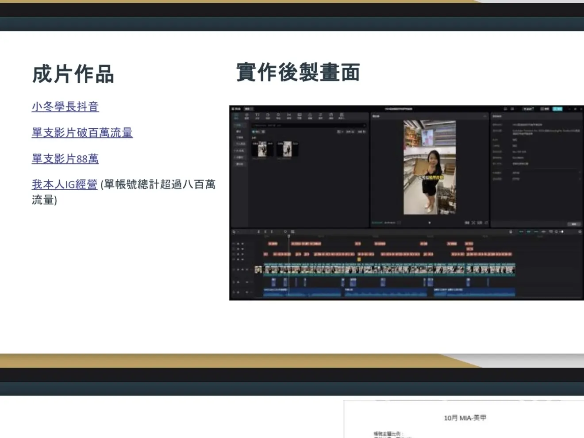Select the split/scissors tool above the timeline
Viewport: 584px width, 438px height.
pyautogui.click(x=259, y=231)
